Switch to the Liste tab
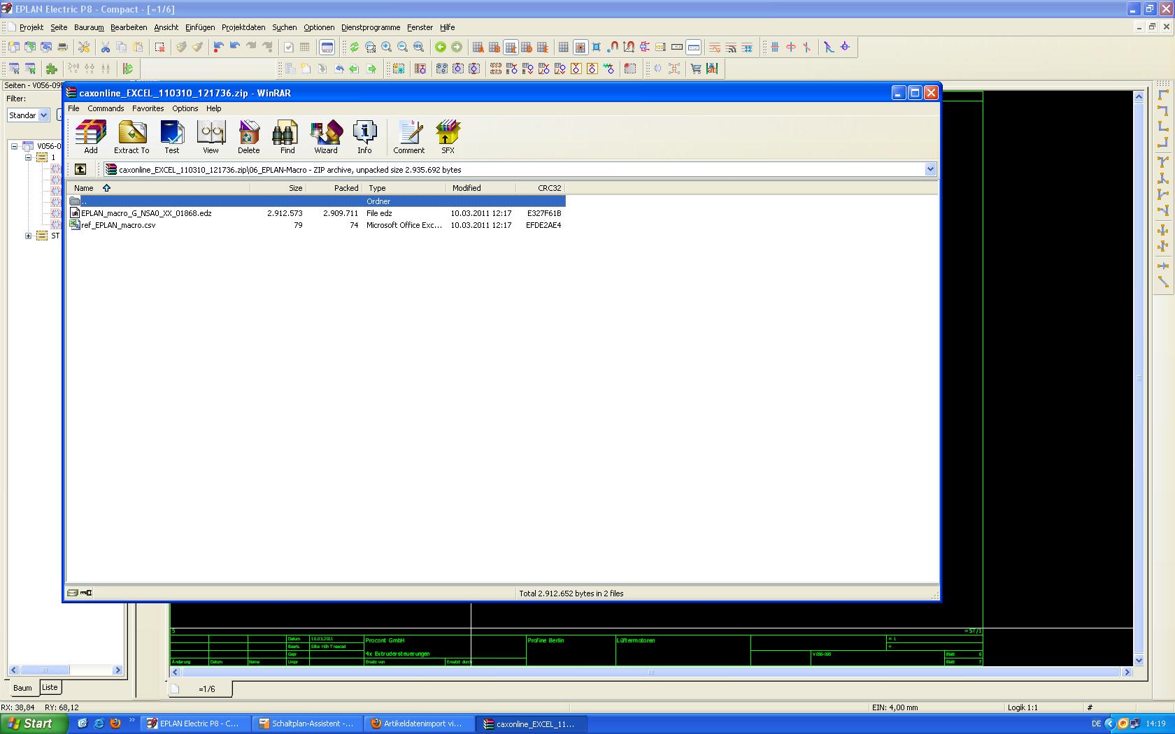This screenshot has height=734, width=1175. tap(50, 687)
